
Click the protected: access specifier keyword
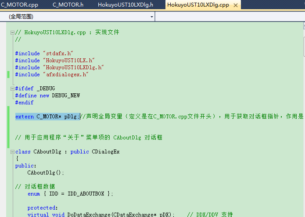[43, 208]
